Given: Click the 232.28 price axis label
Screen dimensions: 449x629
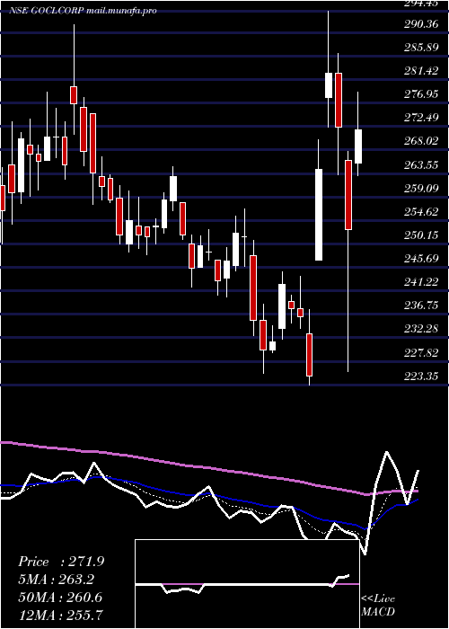Looking at the screenshot, I should pyautogui.click(x=420, y=330).
